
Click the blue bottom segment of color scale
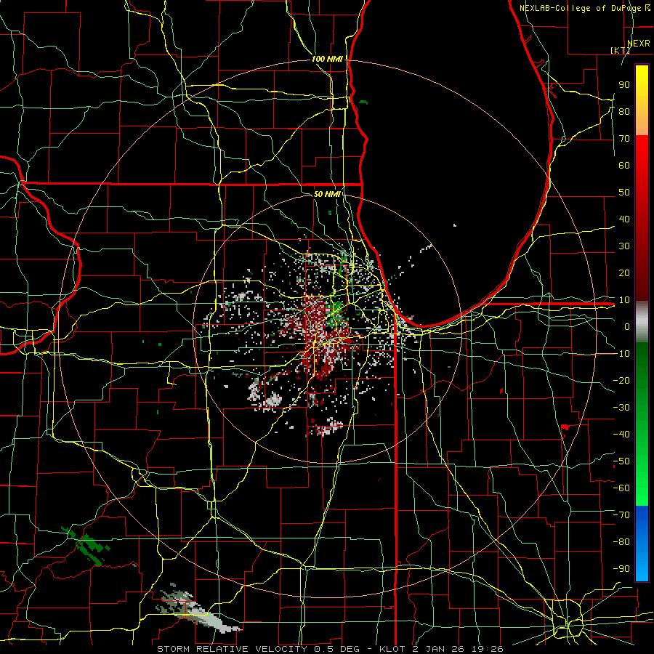[642, 544]
